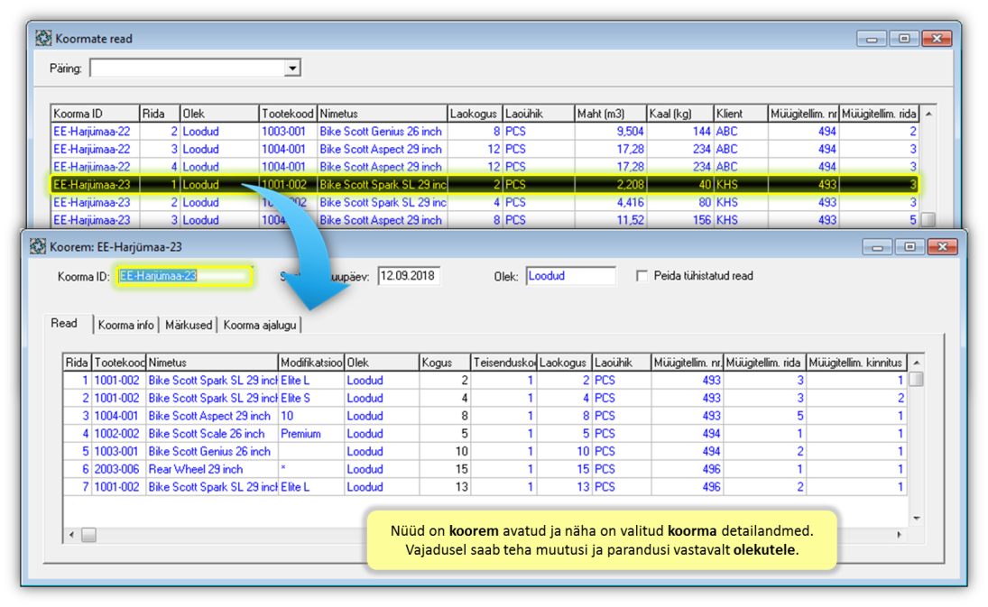Select the Rear Wheel 29 inch row
The width and height of the screenshot is (988, 607).
(484, 469)
